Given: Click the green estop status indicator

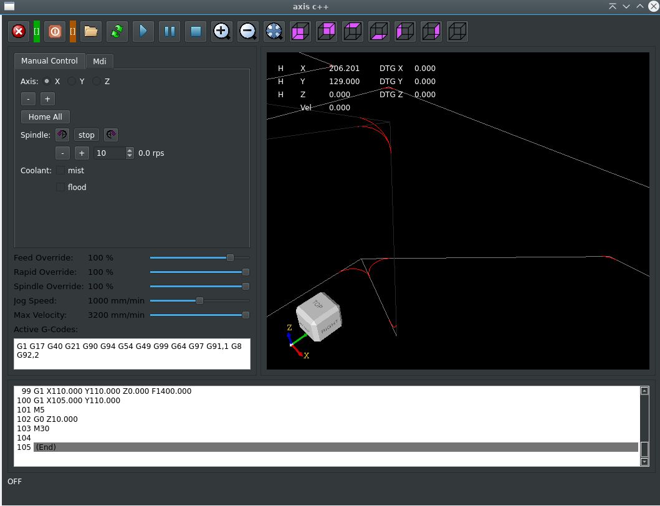Looking at the screenshot, I should (x=37, y=31).
